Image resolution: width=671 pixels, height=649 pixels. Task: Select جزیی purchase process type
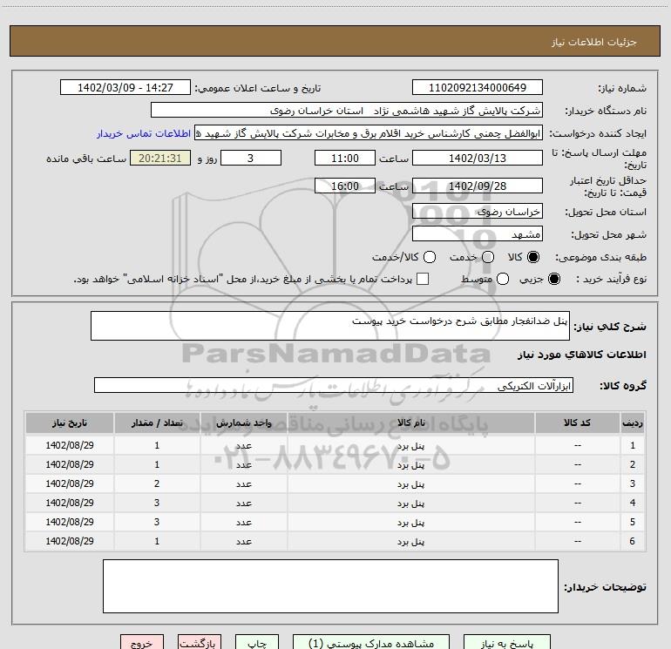(556, 279)
